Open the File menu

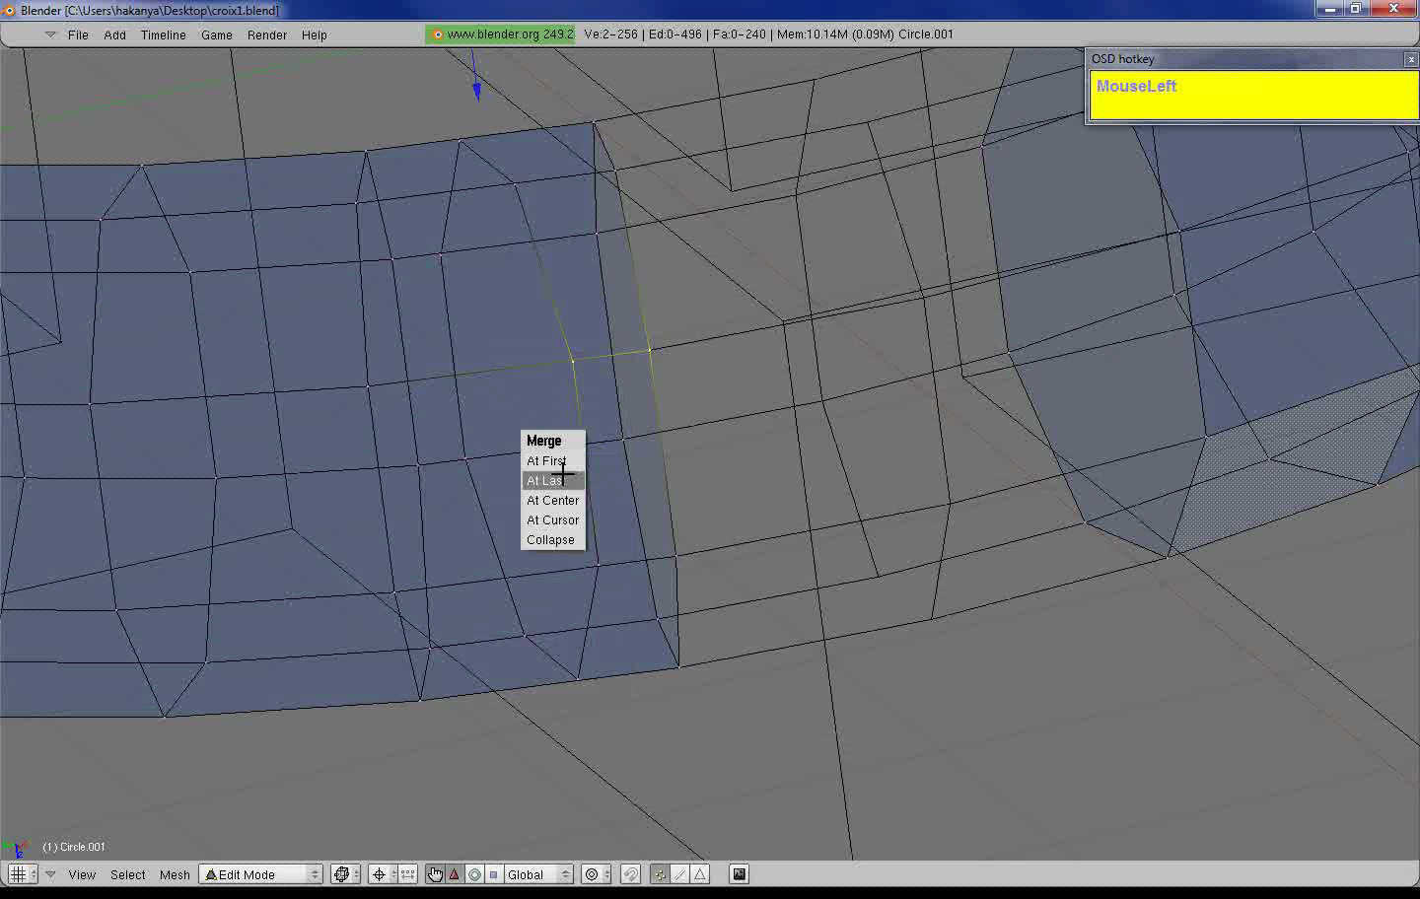[78, 35]
